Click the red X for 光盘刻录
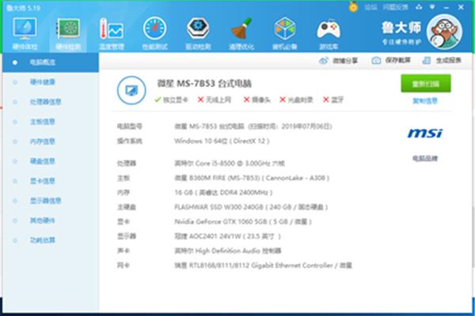Viewport: 475px width, 316px height. 283,100
